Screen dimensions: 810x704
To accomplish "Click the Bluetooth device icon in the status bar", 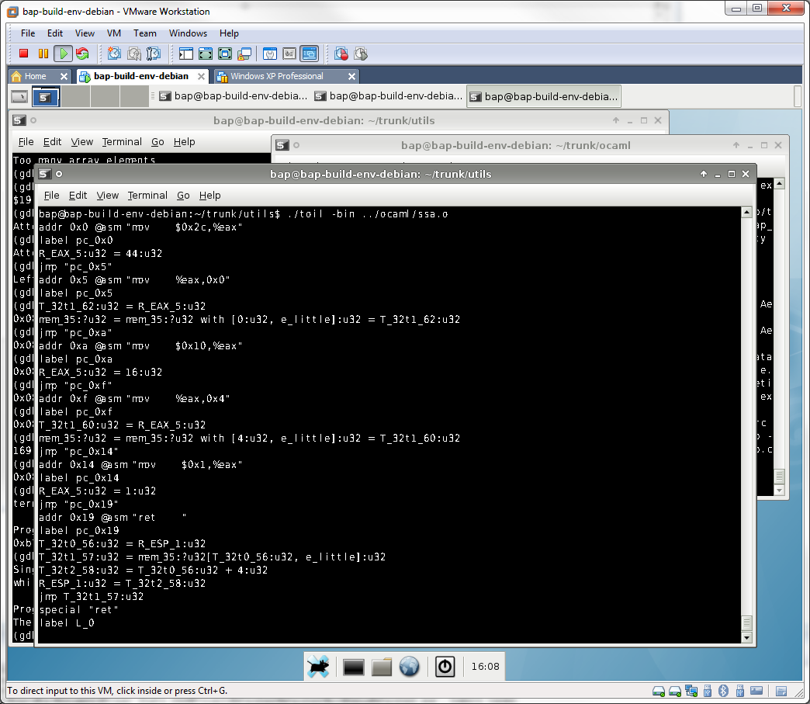I will [x=722, y=691].
